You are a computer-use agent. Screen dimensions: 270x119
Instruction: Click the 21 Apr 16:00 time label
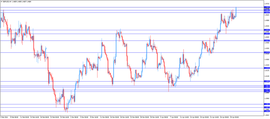(214, 117)
